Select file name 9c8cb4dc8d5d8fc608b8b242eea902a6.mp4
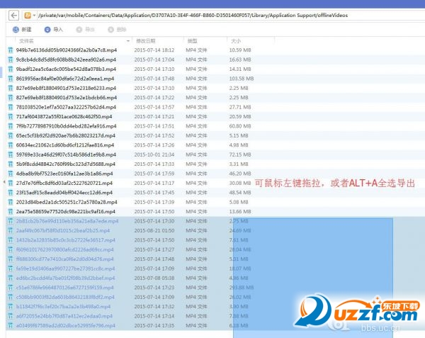Screen dimensions: 425x338 point(66,60)
